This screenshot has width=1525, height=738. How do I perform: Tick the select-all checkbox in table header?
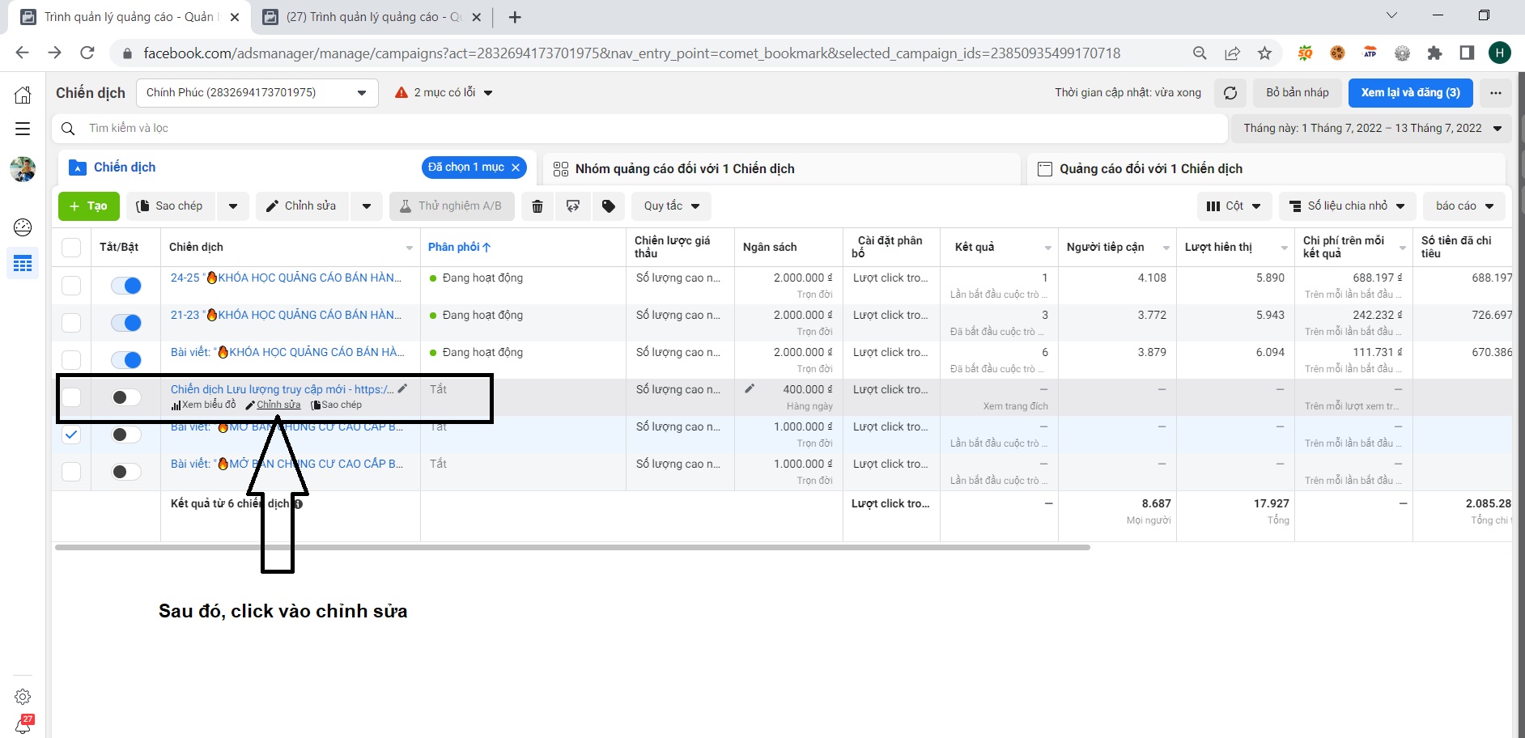point(71,248)
